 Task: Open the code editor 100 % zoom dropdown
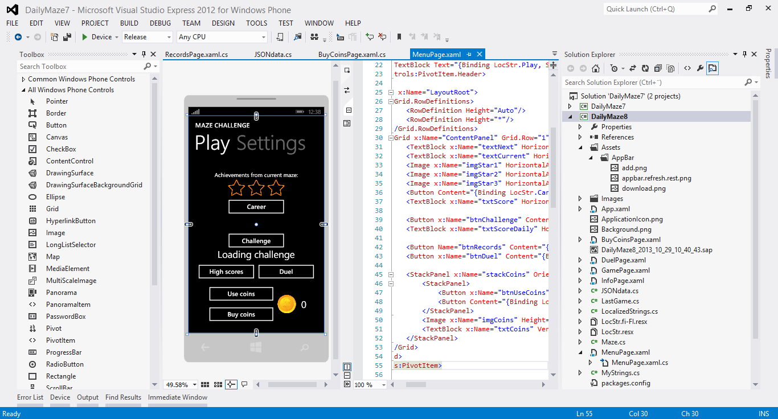[x=384, y=385]
